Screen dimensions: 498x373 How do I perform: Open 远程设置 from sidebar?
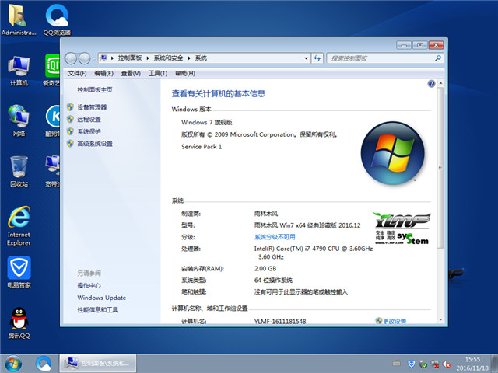pyautogui.click(x=89, y=119)
